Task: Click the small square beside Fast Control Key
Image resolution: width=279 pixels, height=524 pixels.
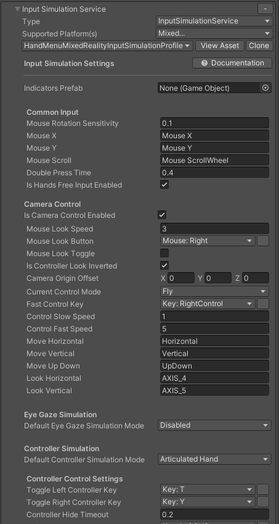Action: click(263, 304)
